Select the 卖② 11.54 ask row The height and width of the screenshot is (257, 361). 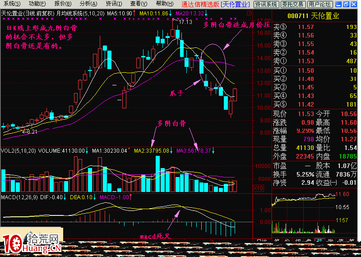point(315,52)
